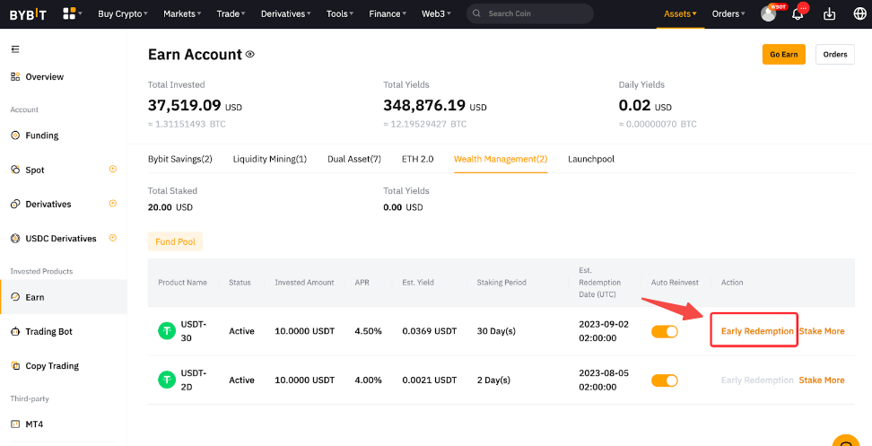Click the Trading Bot icon
This screenshot has height=446, width=872.
click(x=15, y=331)
